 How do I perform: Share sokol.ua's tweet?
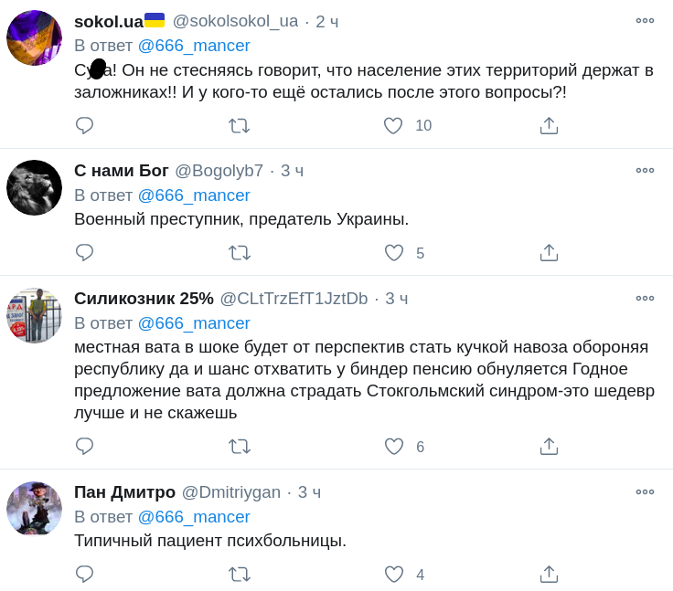point(549,126)
